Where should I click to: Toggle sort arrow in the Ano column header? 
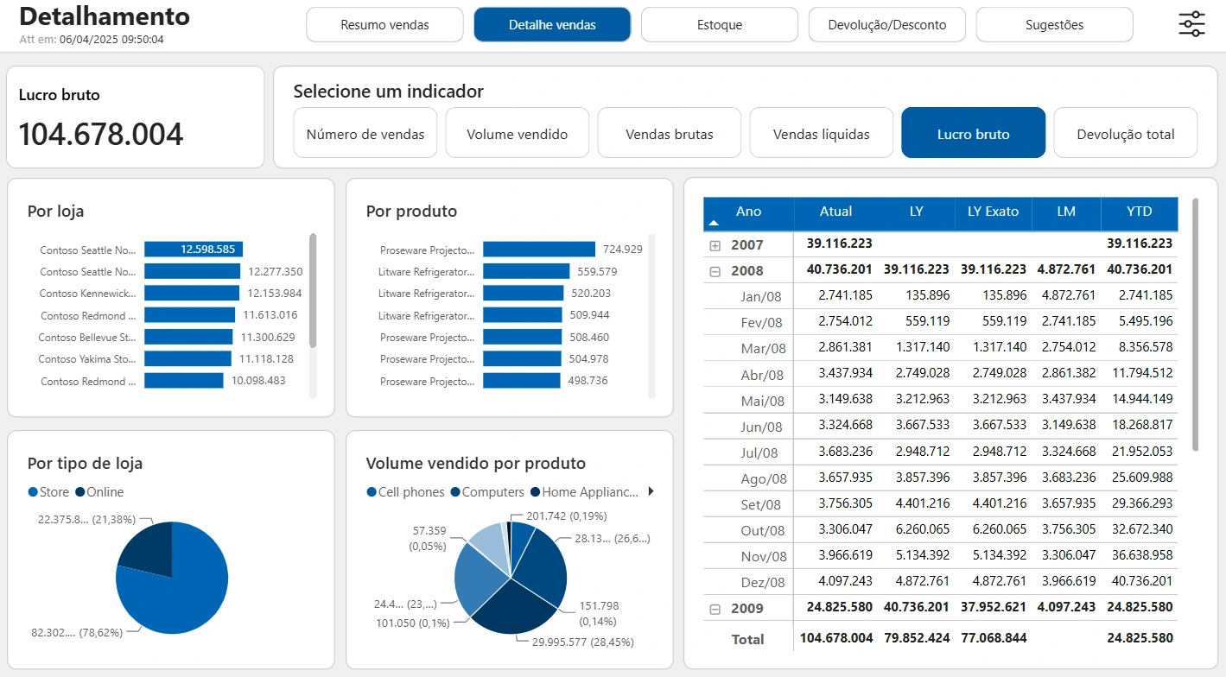(713, 223)
